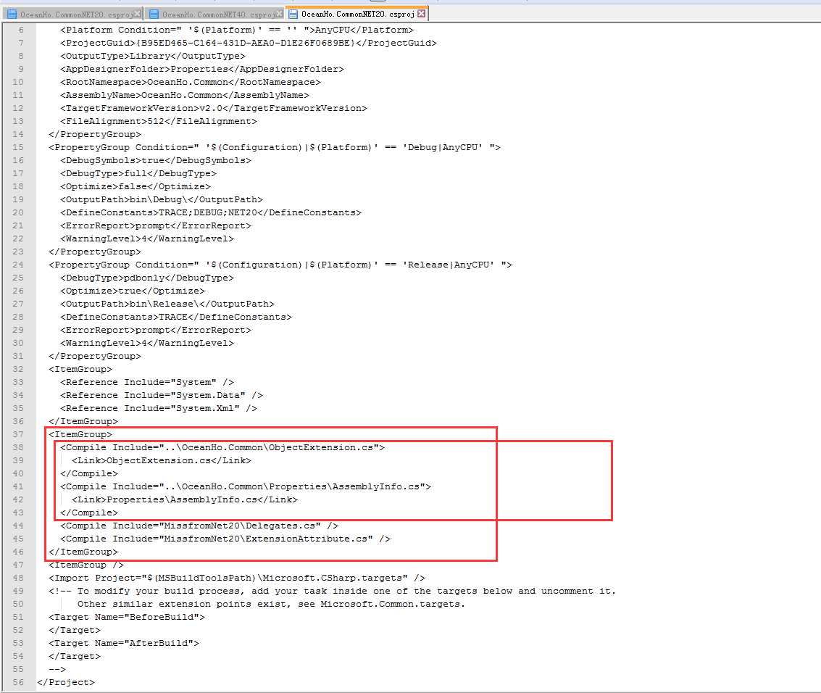This screenshot has width=821, height=693.
Task: Click the Reference Include="System" line
Action: [146, 382]
